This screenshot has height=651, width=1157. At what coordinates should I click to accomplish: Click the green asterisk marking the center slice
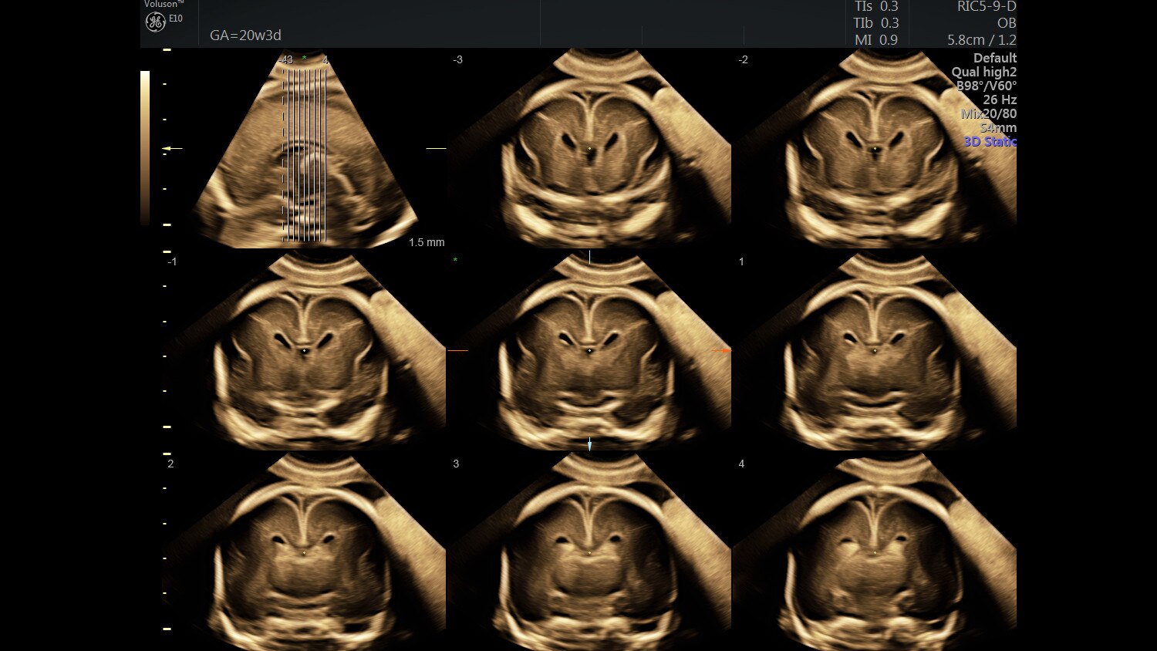(x=455, y=261)
